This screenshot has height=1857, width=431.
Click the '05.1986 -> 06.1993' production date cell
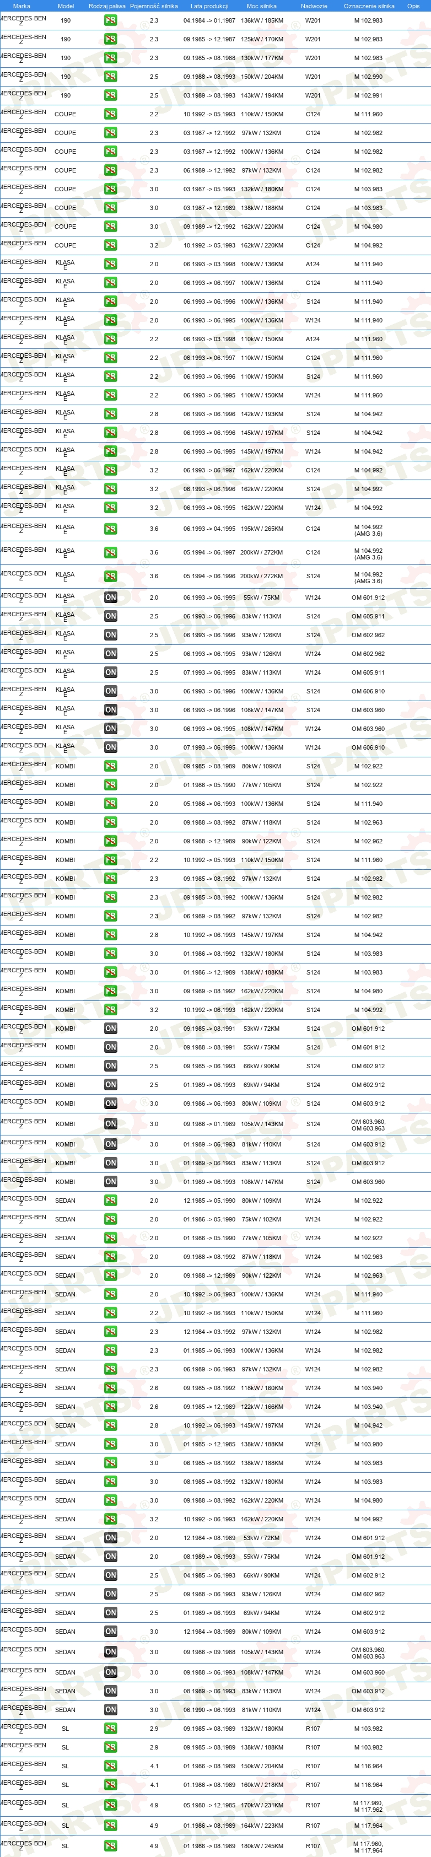pyautogui.click(x=209, y=804)
